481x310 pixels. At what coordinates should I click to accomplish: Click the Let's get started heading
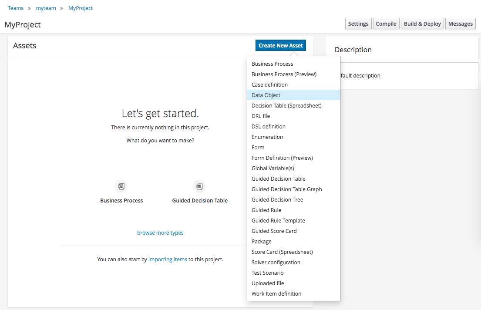coord(161,113)
